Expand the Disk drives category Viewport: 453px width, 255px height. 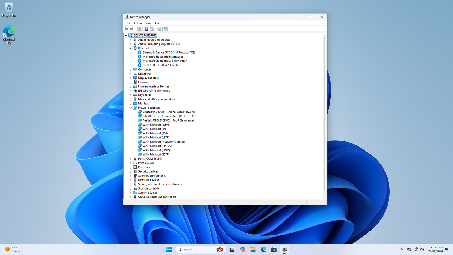131,74
